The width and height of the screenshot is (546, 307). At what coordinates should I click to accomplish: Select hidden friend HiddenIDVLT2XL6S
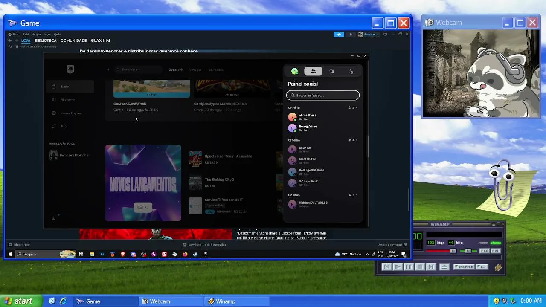pyautogui.click(x=323, y=204)
